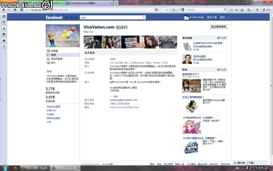273x171 pixels.
Task: Open the account dropdown arrow in Facebook bar
Action: pyautogui.click(x=229, y=18)
